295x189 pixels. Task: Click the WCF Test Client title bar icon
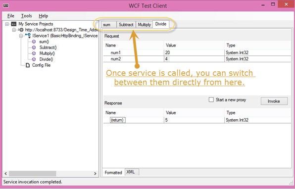pos(5,5)
